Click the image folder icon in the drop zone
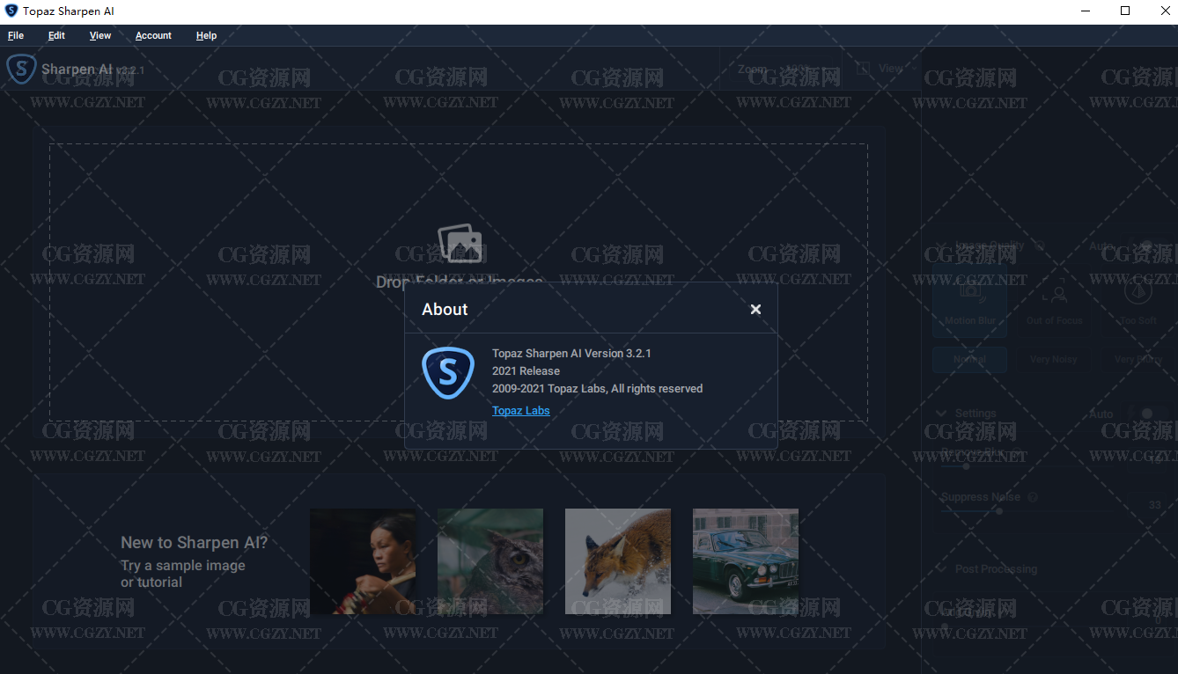This screenshot has width=1178, height=674. [460, 243]
